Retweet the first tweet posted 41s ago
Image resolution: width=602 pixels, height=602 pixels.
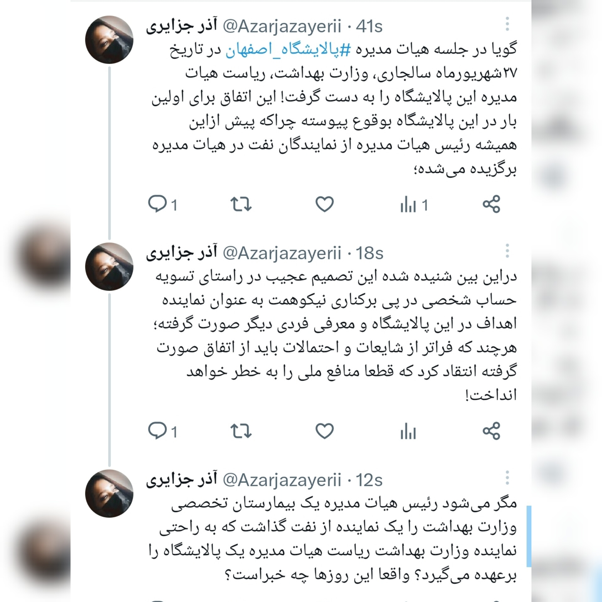coord(241,204)
